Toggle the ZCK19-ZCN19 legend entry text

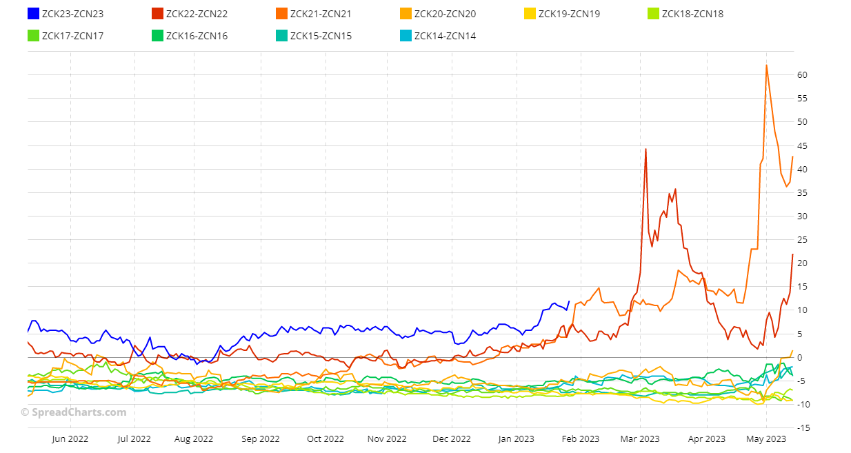click(569, 14)
